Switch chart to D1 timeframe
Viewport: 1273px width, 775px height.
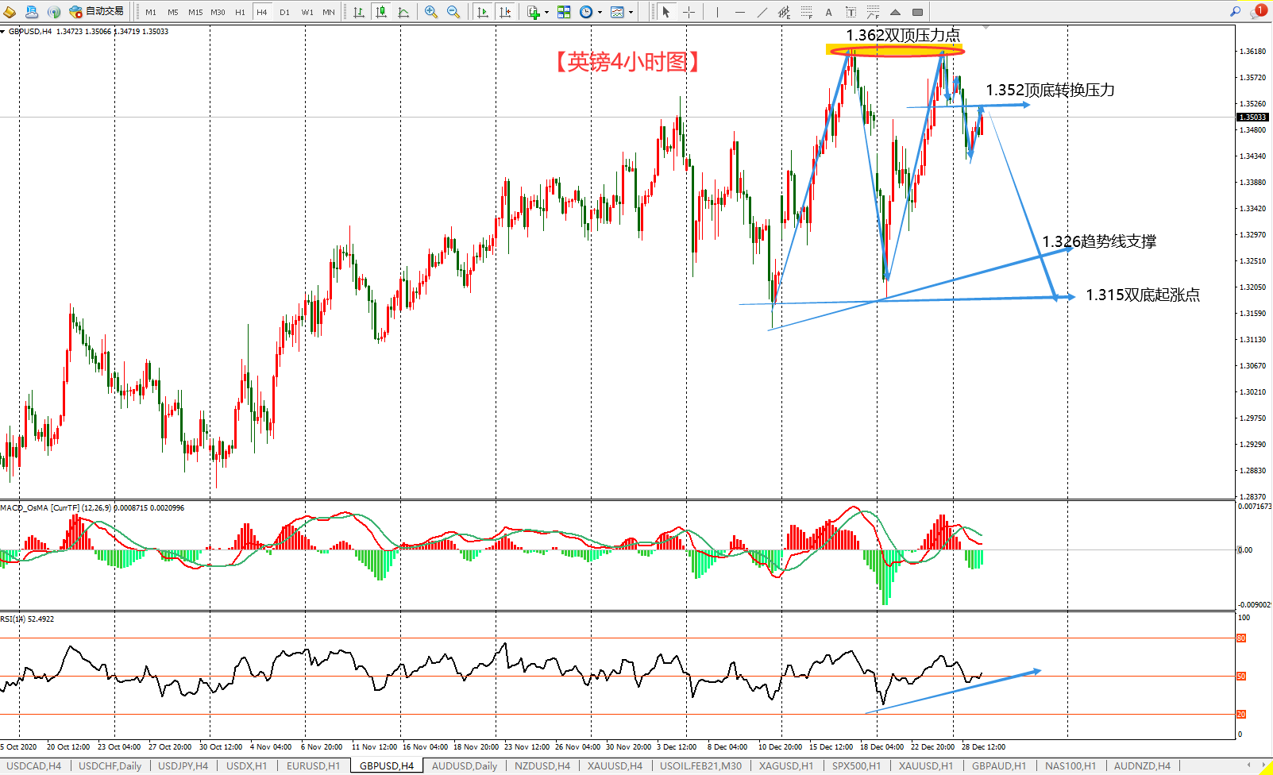(284, 12)
